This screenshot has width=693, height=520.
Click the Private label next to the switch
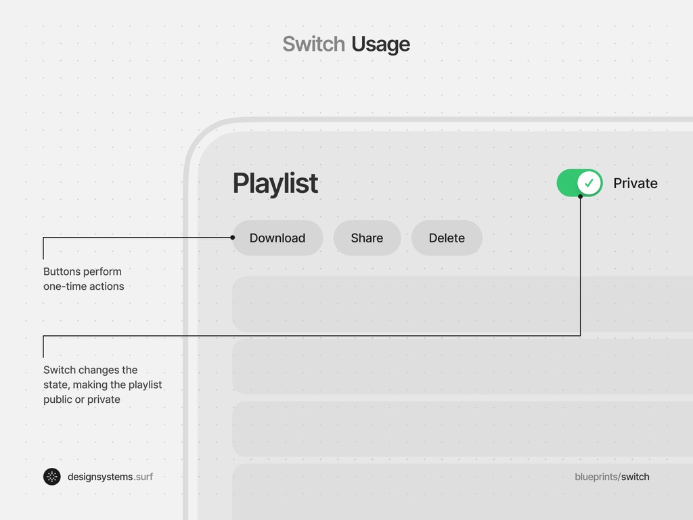[x=635, y=183]
